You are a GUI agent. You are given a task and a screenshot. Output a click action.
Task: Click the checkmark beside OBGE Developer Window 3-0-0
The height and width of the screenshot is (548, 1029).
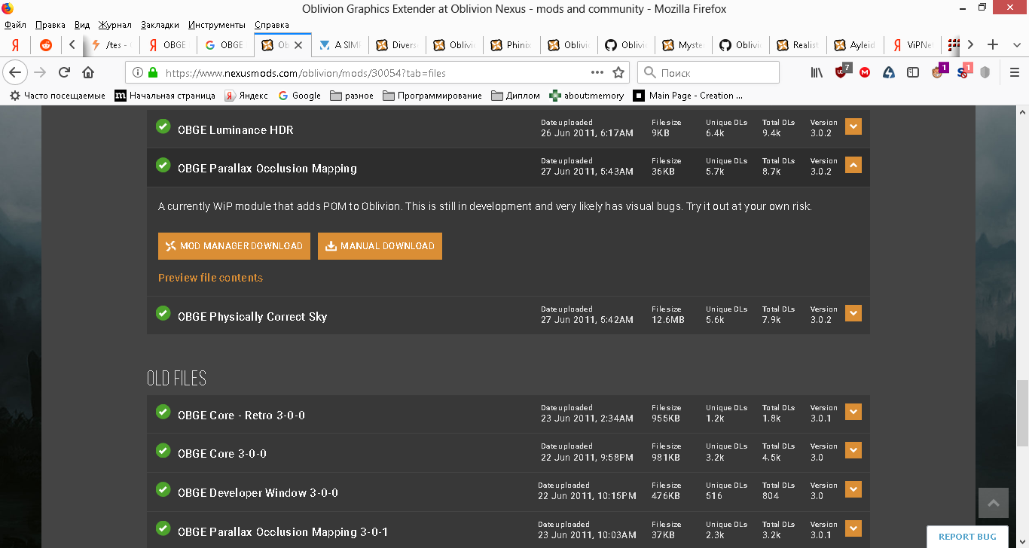tap(163, 489)
